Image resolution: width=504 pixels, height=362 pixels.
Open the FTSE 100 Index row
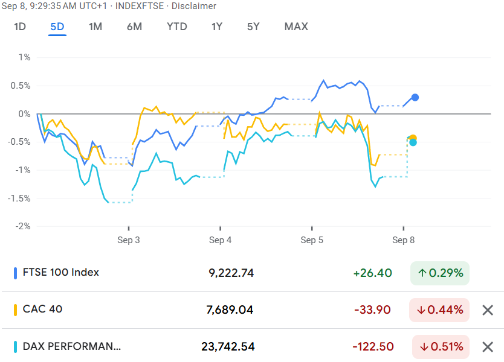tap(252, 273)
